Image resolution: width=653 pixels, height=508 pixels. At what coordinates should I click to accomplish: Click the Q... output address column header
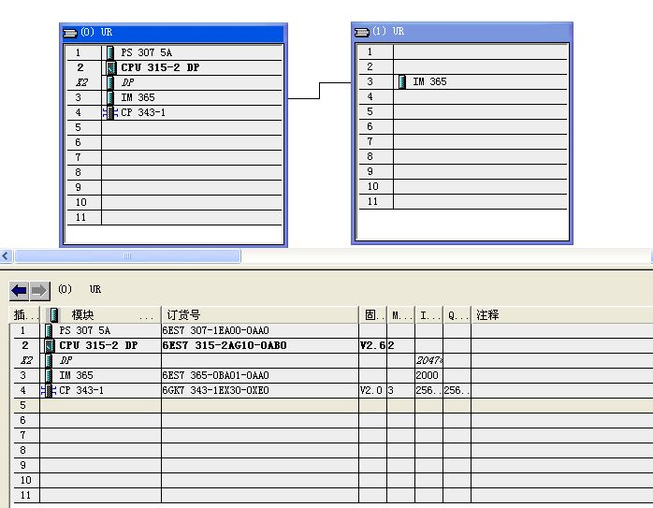(457, 314)
